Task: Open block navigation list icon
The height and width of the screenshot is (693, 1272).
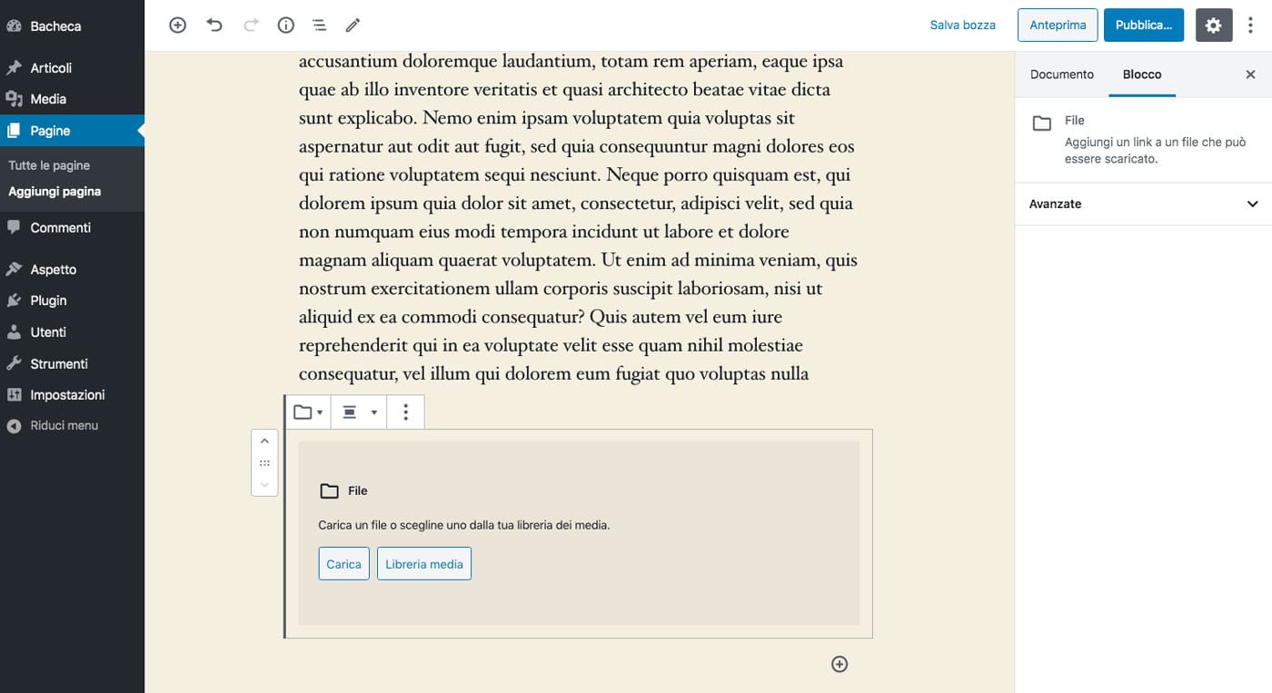Action: 320,25
